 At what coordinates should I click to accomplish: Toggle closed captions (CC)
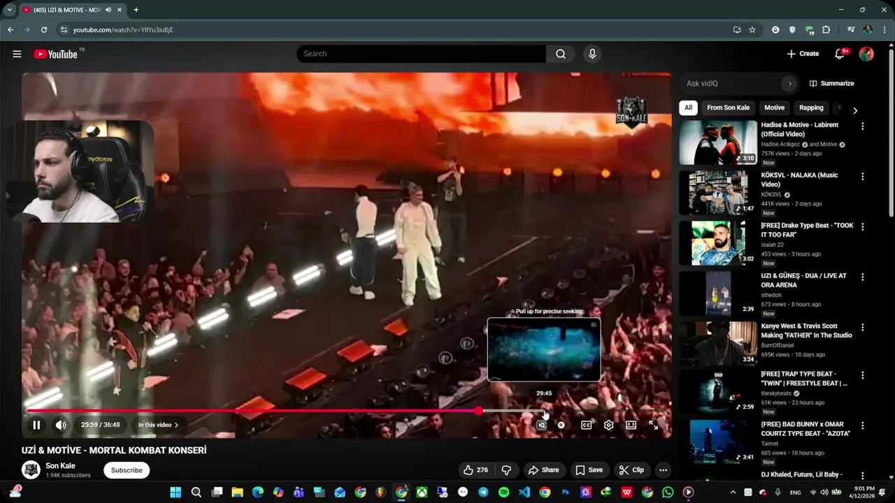coord(586,425)
